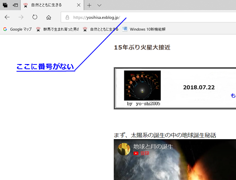Open a new tab with plus button
This screenshot has height=180, width=236.
click(89, 6)
